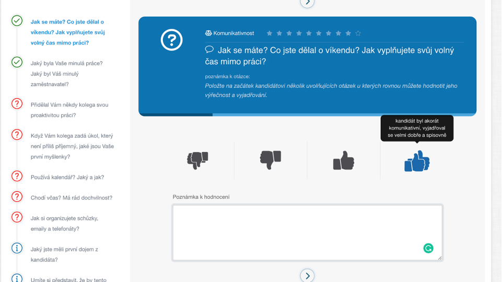502x282 pixels.
Task: Select the single thumbs-down rating
Action: coord(271,160)
